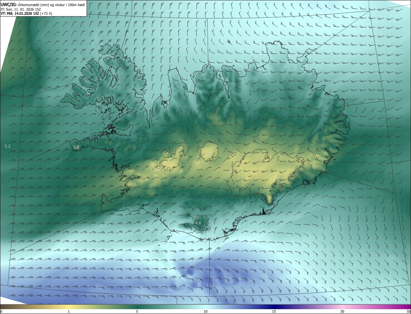Click the 13.0 precipitable water value label

[x=210, y=285]
